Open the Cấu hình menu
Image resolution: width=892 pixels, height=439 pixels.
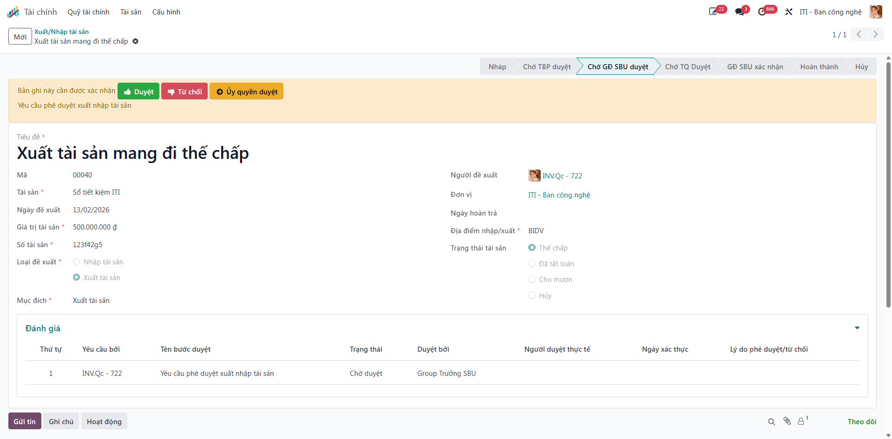pos(166,12)
